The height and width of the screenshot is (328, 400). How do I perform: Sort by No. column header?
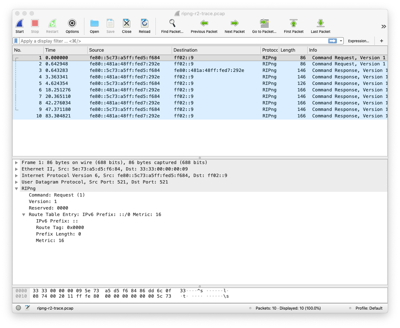pyautogui.click(x=28, y=50)
